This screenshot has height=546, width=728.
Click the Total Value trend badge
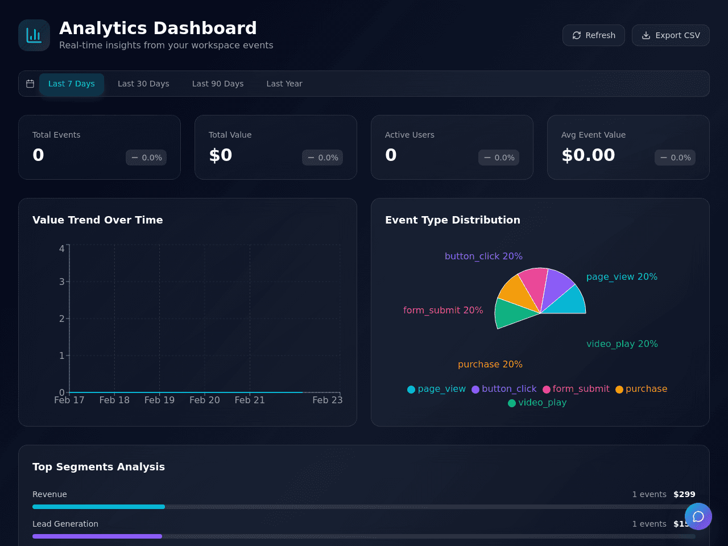coord(322,158)
